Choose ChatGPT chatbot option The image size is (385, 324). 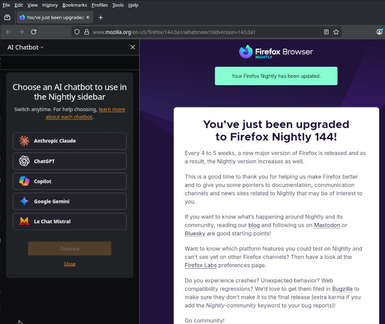70,161
